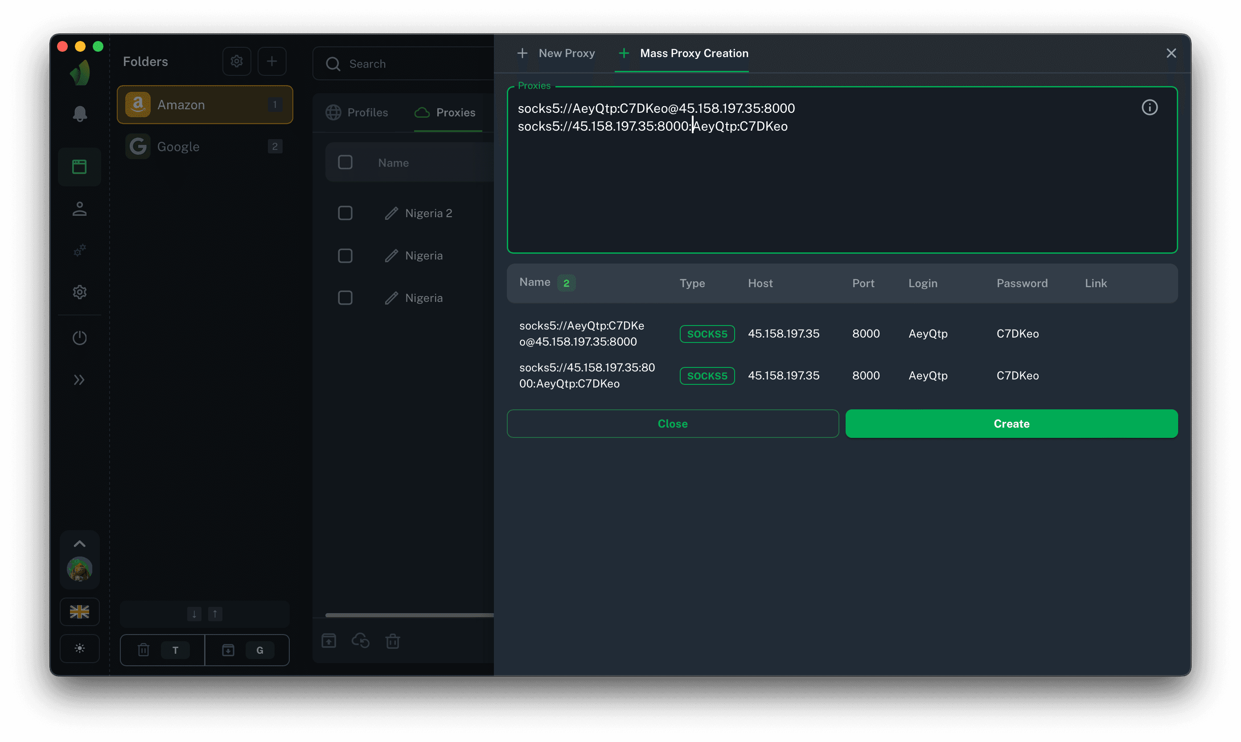
Task: Click the power icon in sidebar
Action: coord(79,338)
